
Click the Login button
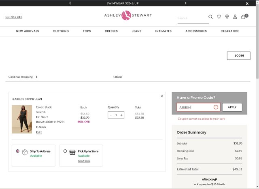click(x=239, y=56)
